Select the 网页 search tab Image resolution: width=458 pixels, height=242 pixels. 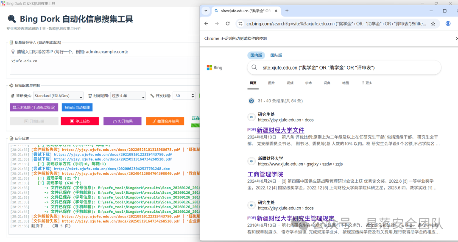pyautogui.click(x=253, y=83)
